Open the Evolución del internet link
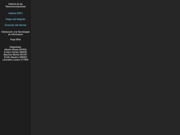Viewport: 180px width, 135px height. tap(15, 25)
